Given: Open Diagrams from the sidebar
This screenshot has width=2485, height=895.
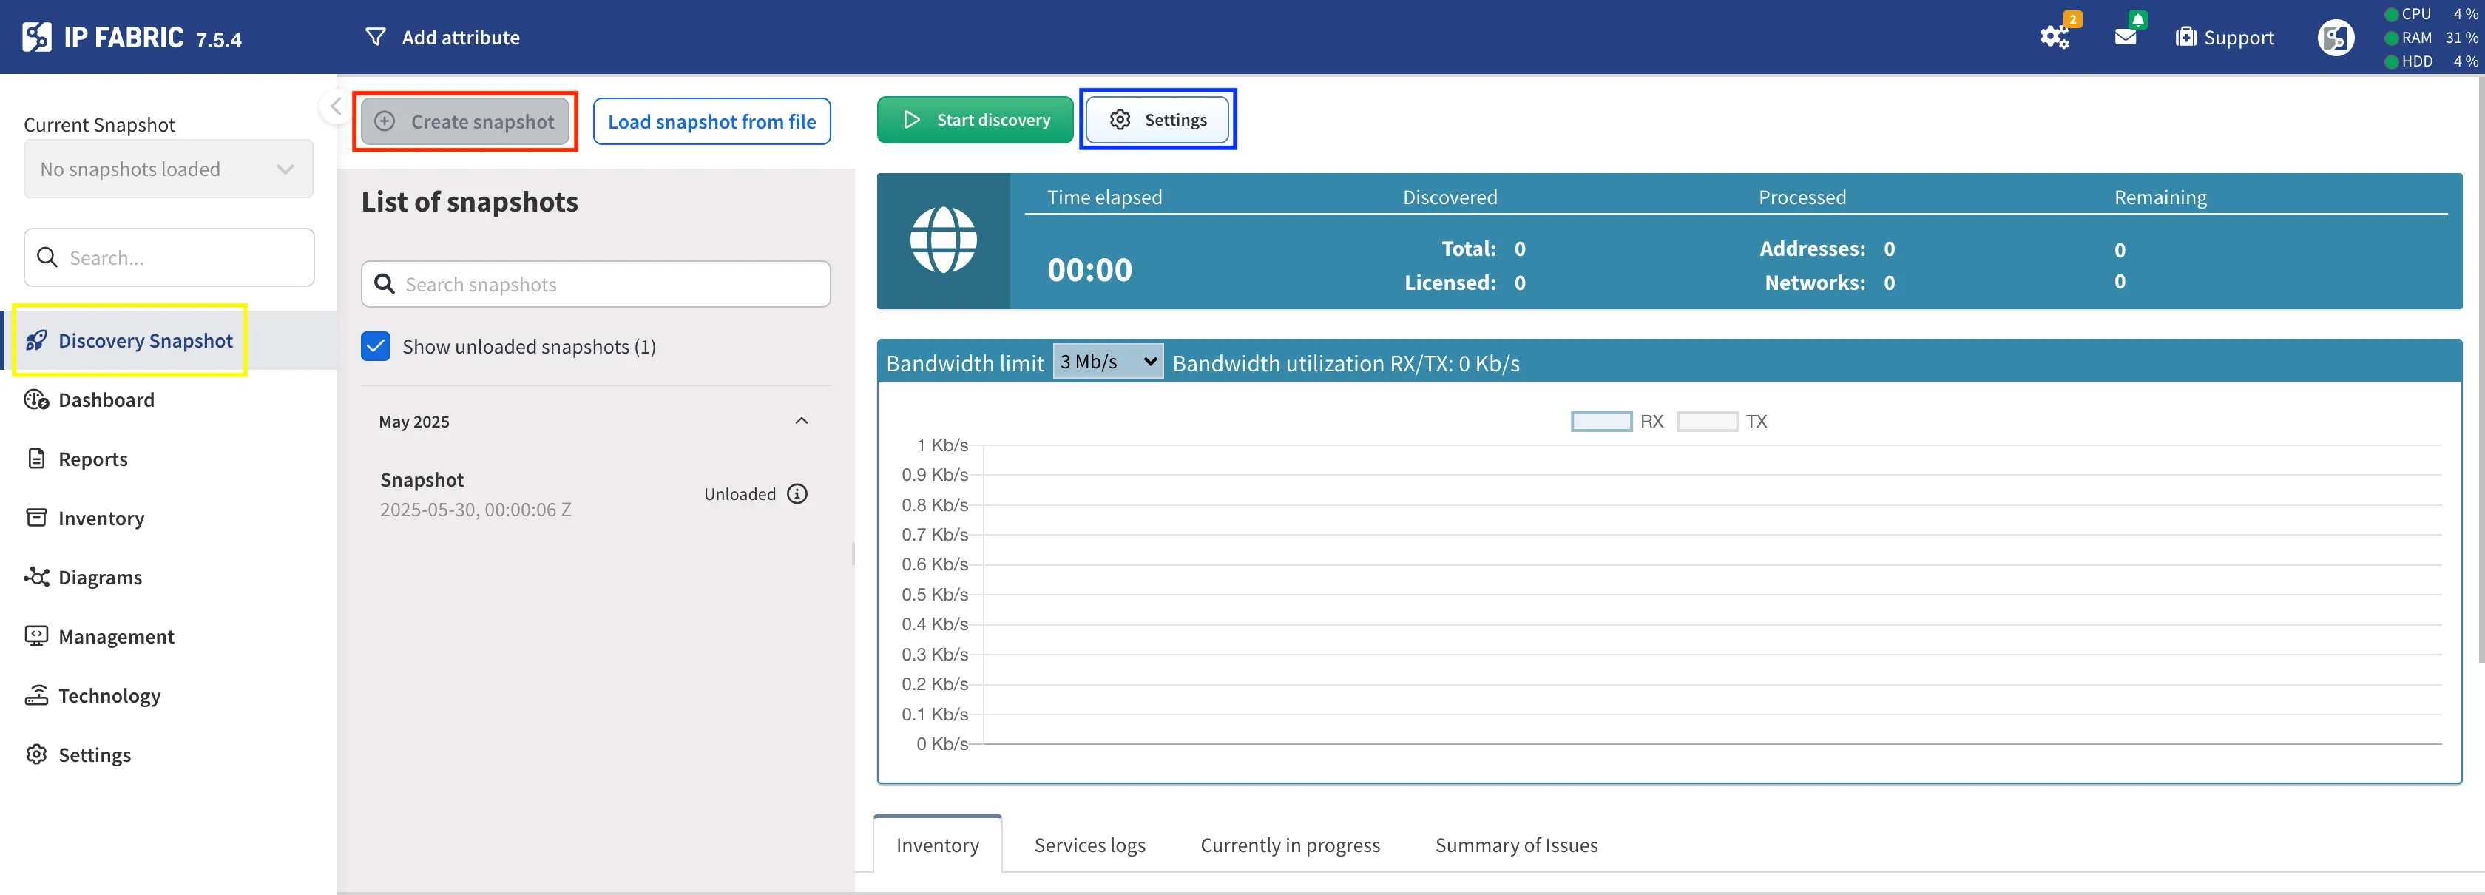Looking at the screenshot, I should pyautogui.click(x=99, y=577).
